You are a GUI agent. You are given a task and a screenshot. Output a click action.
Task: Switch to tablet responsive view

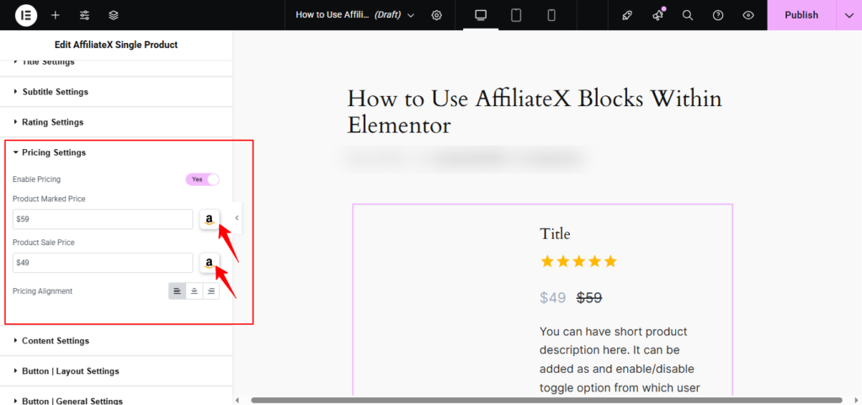[516, 15]
